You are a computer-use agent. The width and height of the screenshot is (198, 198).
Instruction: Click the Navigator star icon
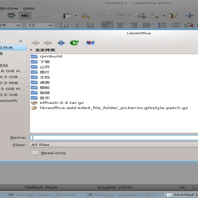(190, 16)
